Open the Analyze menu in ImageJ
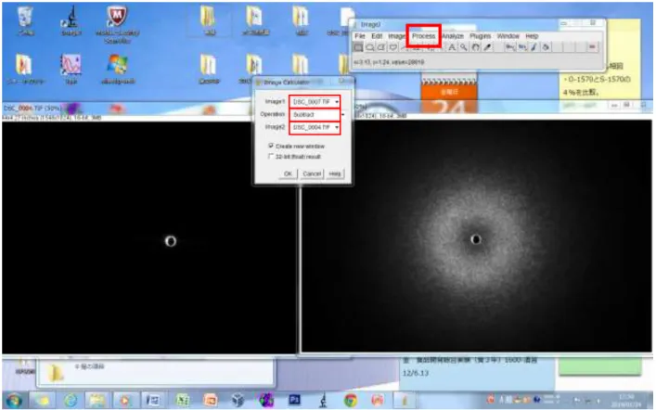This screenshot has width=656, height=410. click(x=453, y=36)
